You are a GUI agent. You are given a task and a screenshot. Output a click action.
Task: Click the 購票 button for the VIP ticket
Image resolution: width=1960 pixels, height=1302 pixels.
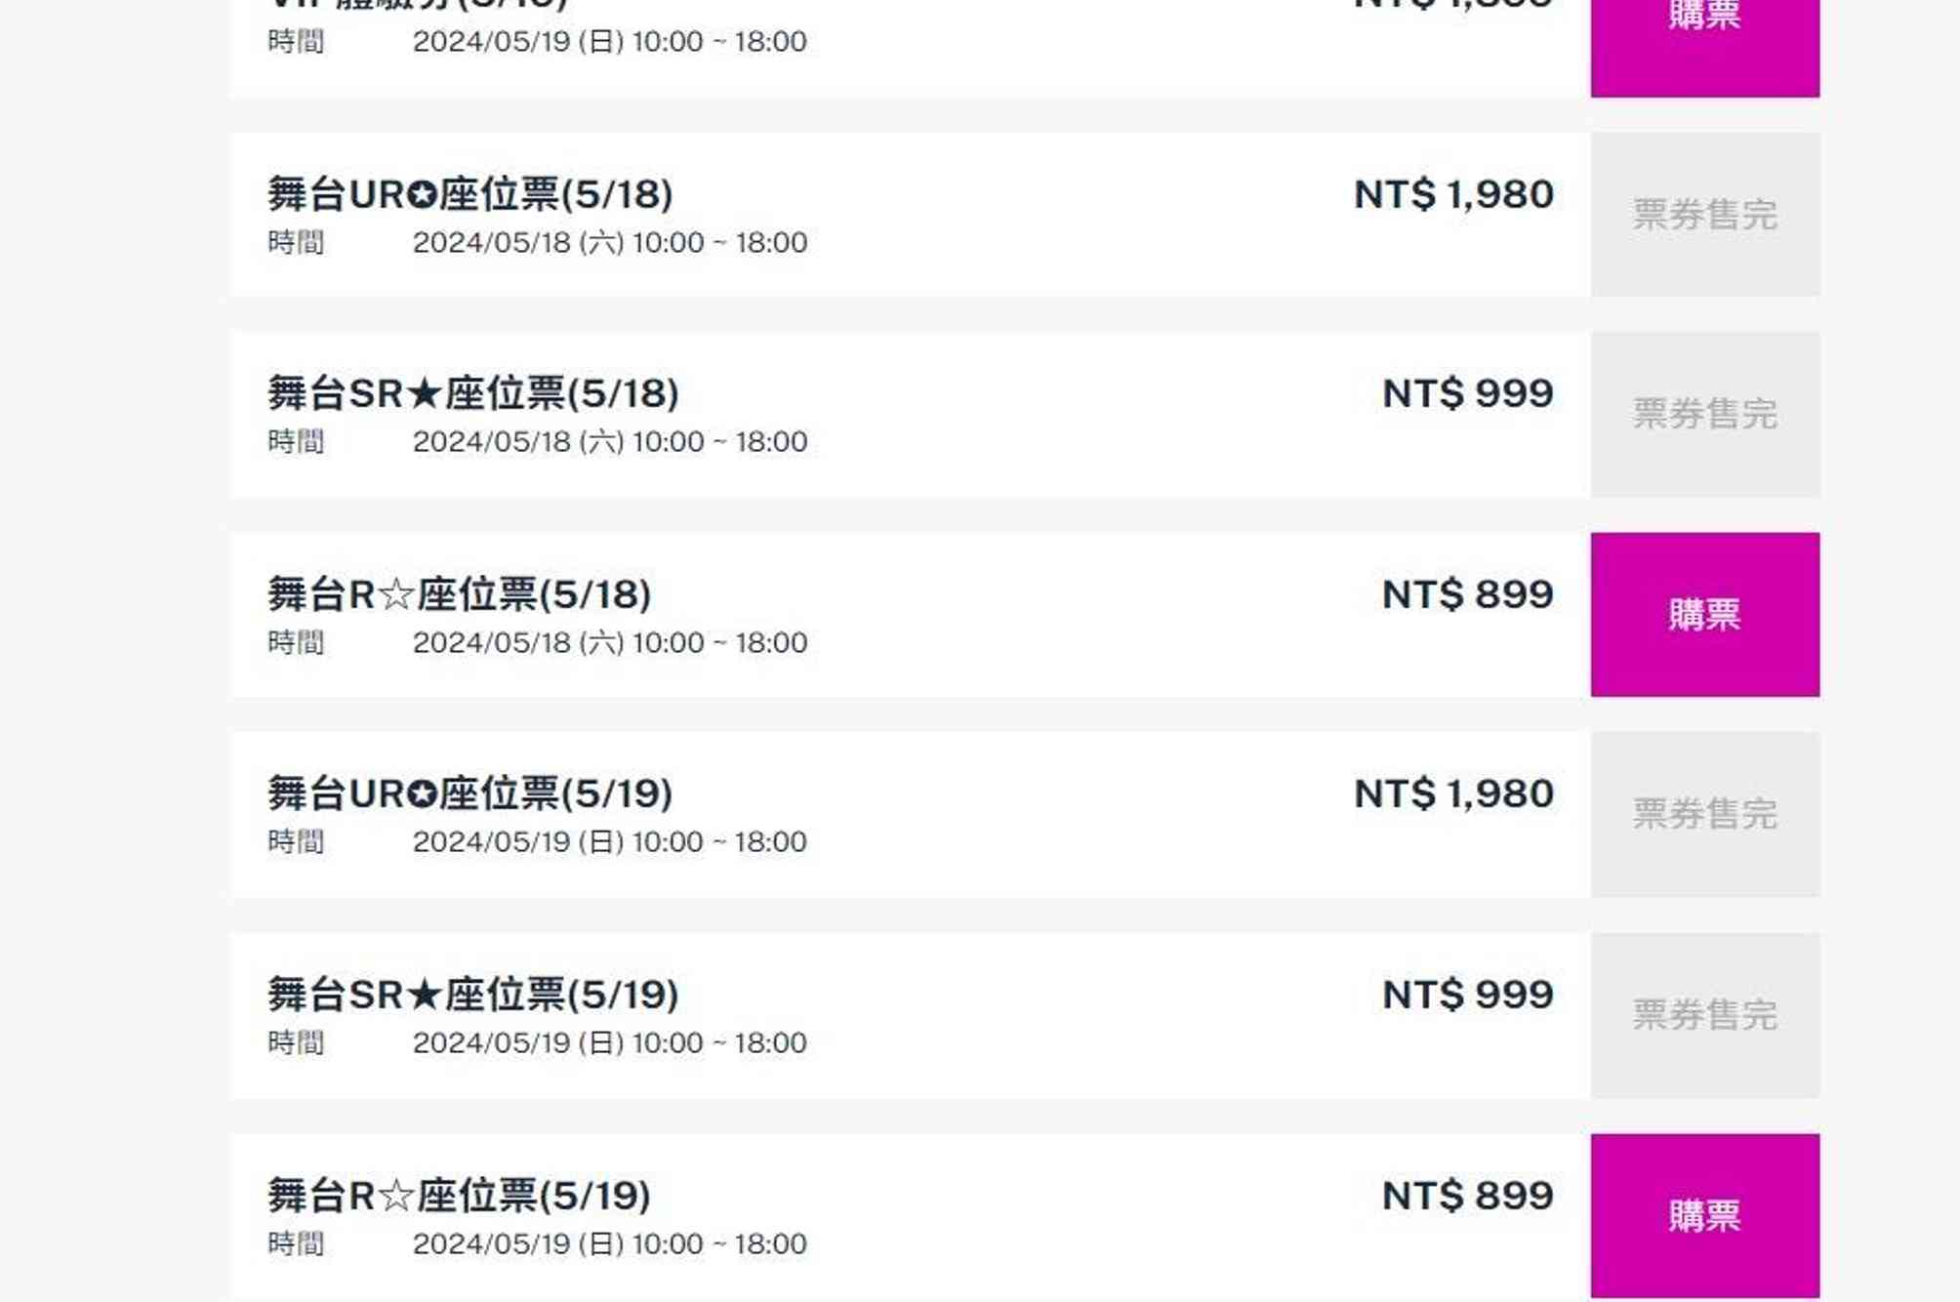click(x=1704, y=39)
